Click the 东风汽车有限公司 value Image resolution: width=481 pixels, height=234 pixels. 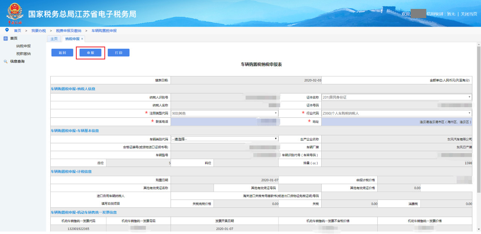click(459, 139)
